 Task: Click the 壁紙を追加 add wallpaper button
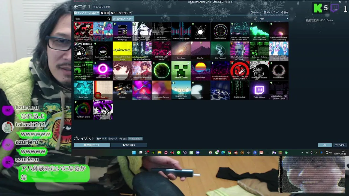tap(135, 139)
